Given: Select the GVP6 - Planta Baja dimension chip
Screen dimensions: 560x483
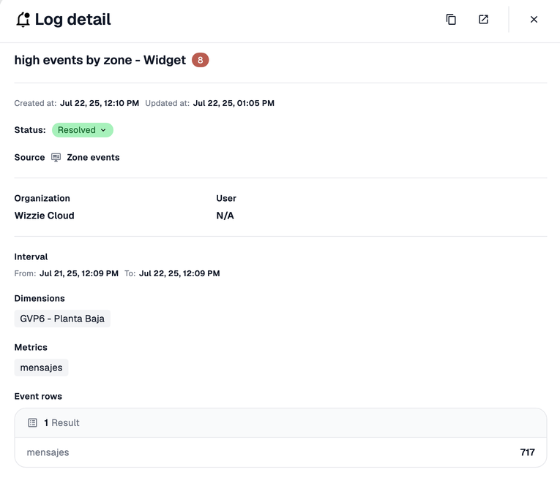Looking at the screenshot, I should click(62, 319).
